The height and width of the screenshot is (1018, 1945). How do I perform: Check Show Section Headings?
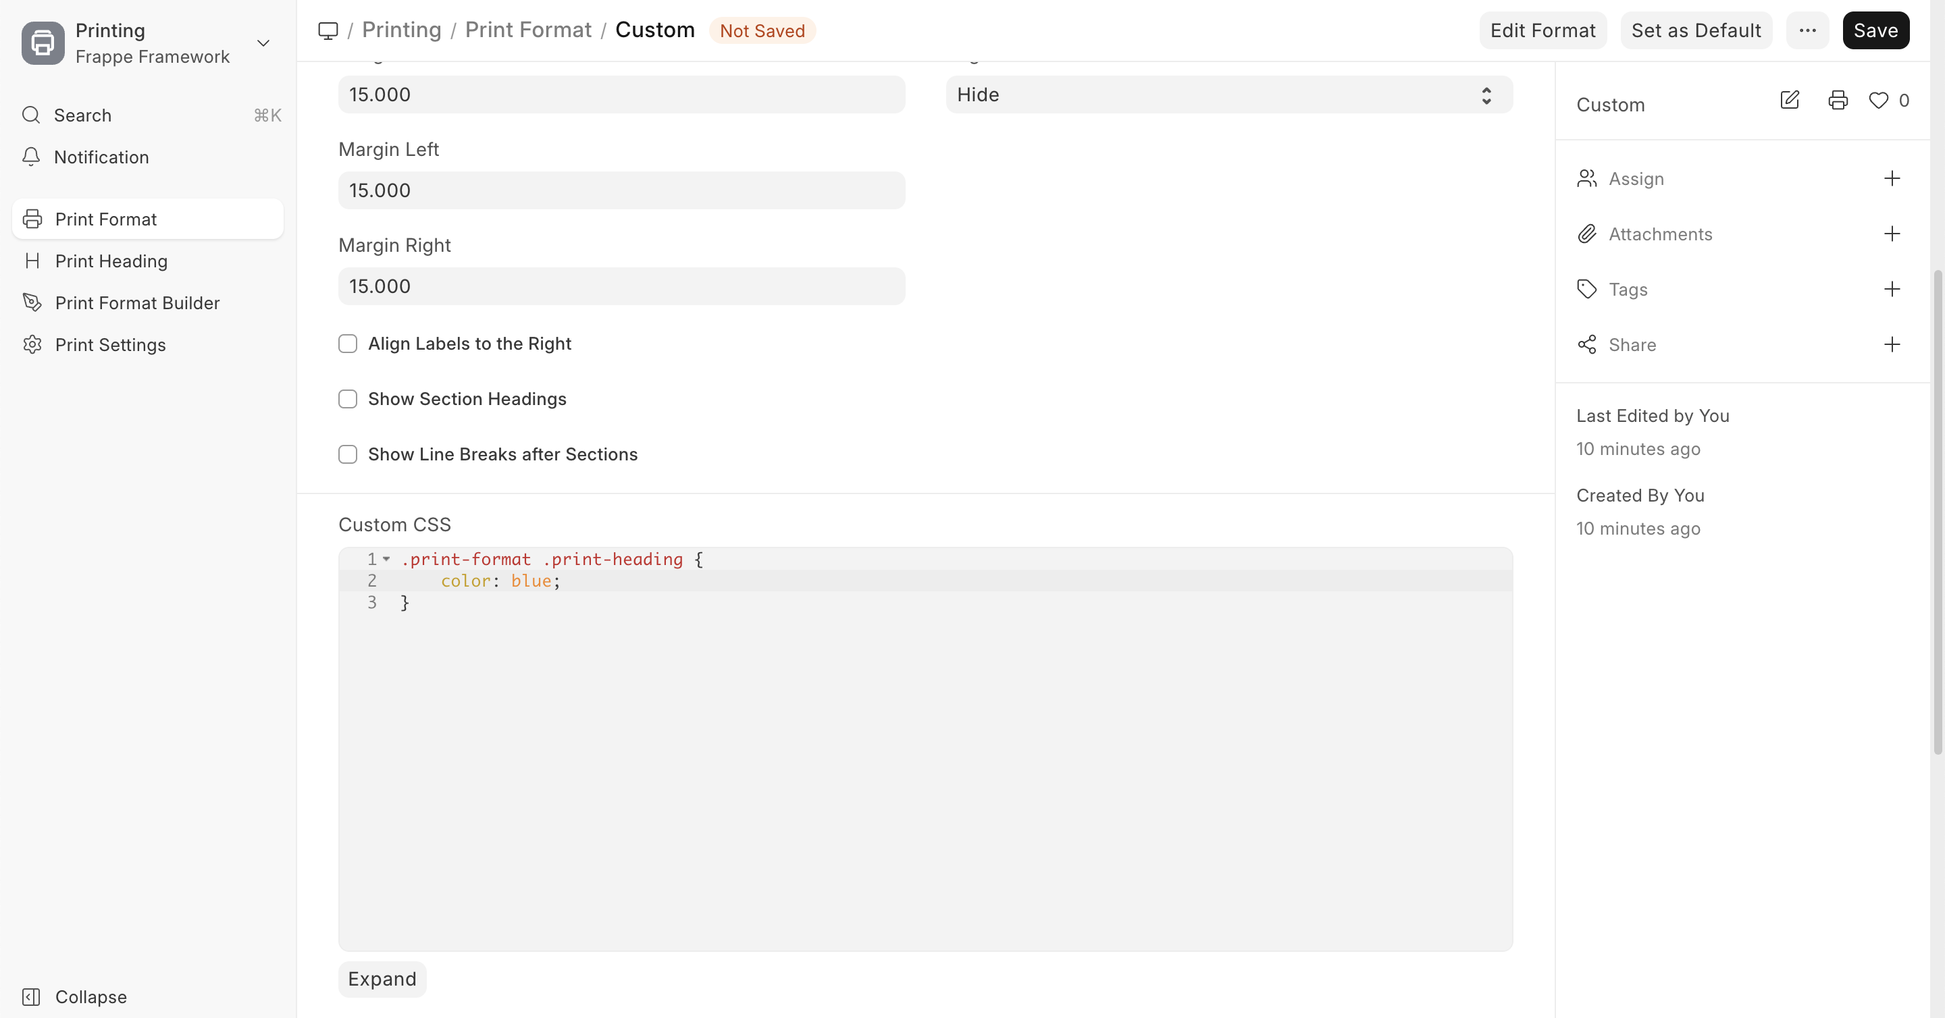[347, 399]
